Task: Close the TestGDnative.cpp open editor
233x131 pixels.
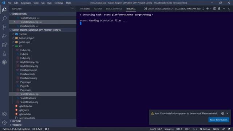Action: click(x=15, y=22)
